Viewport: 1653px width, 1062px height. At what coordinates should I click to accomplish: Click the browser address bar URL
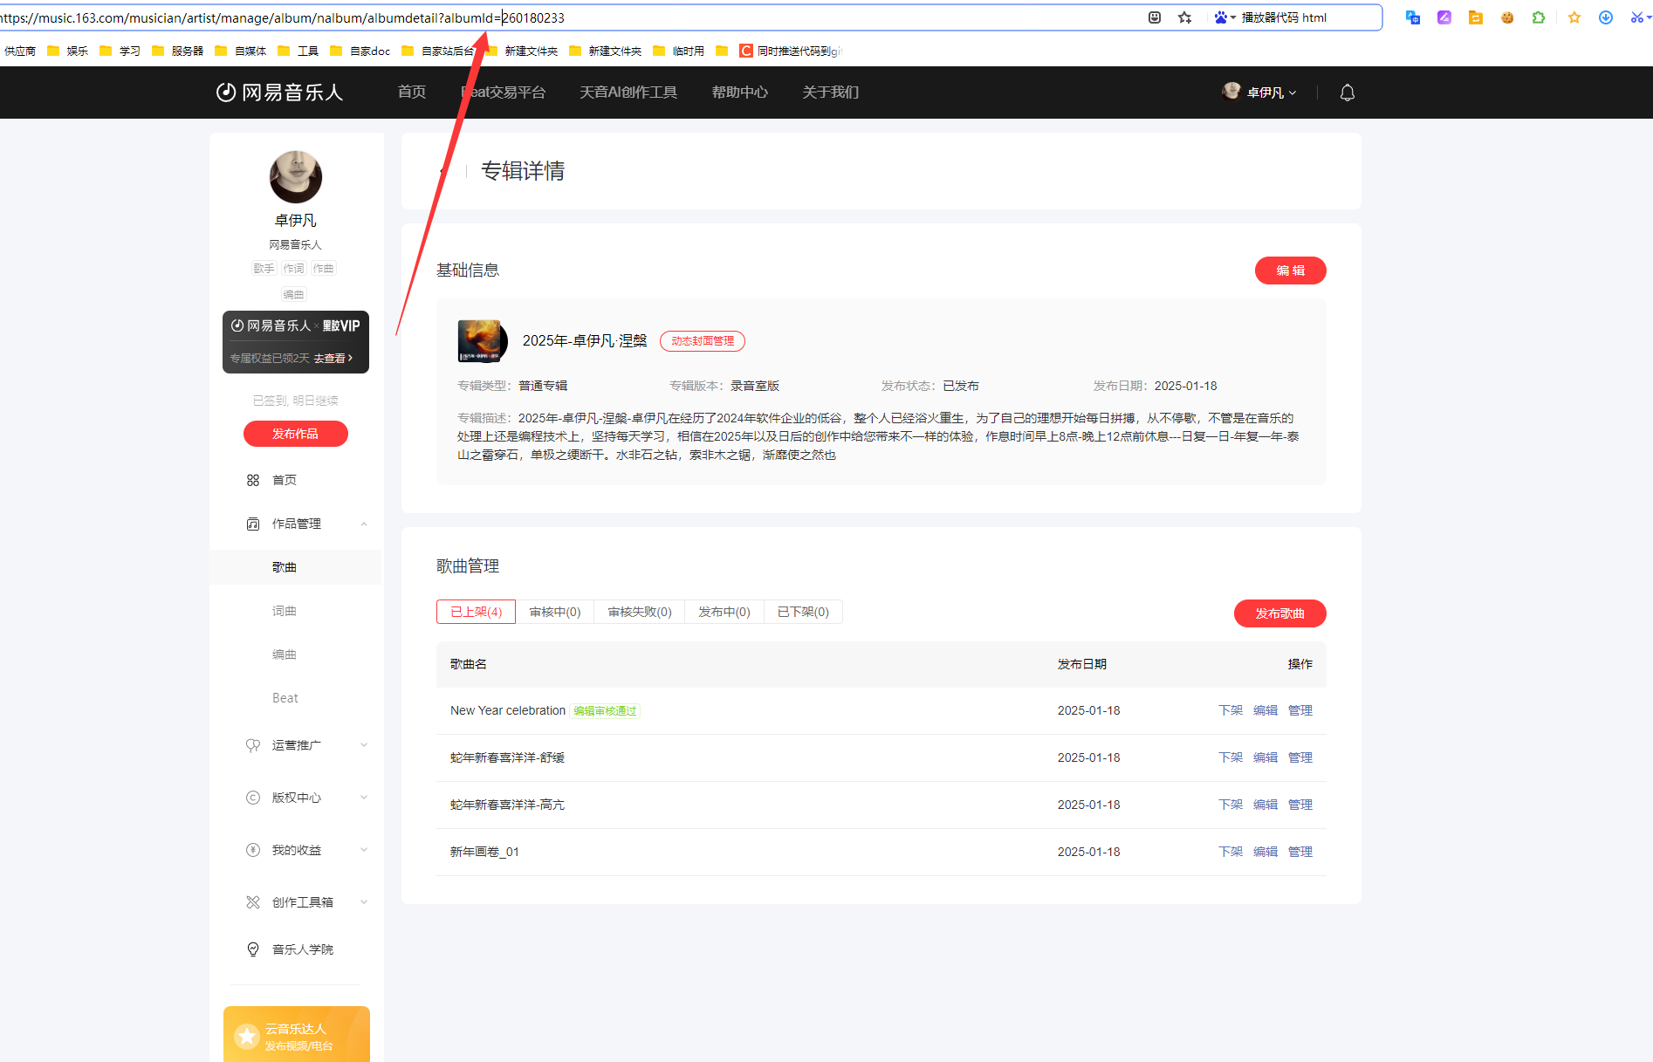tap(283, 17)
